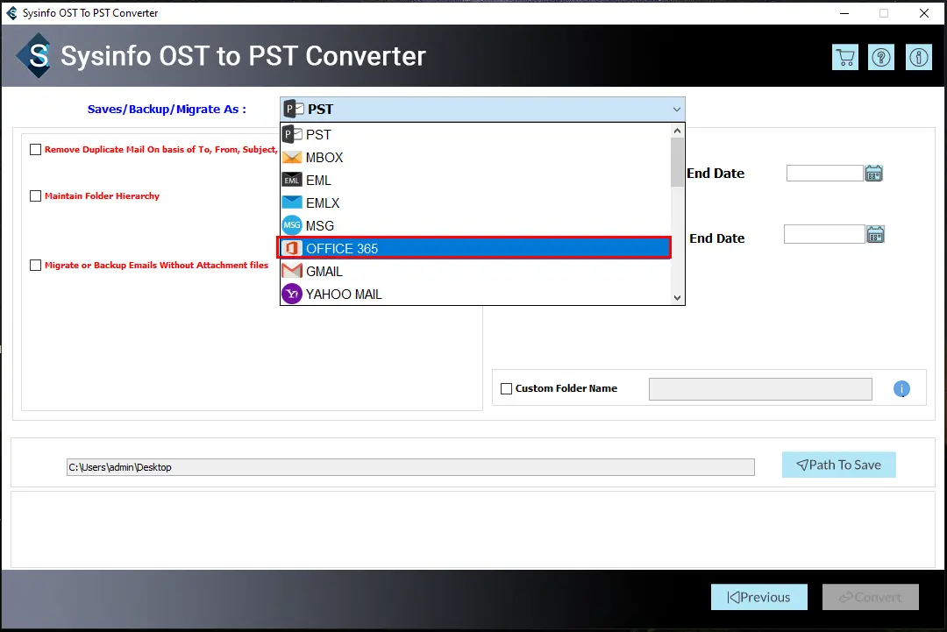This screenshot has width=947, height=632.
Task: Click the MSG round icon in list
Action: (x=292, y=225)
